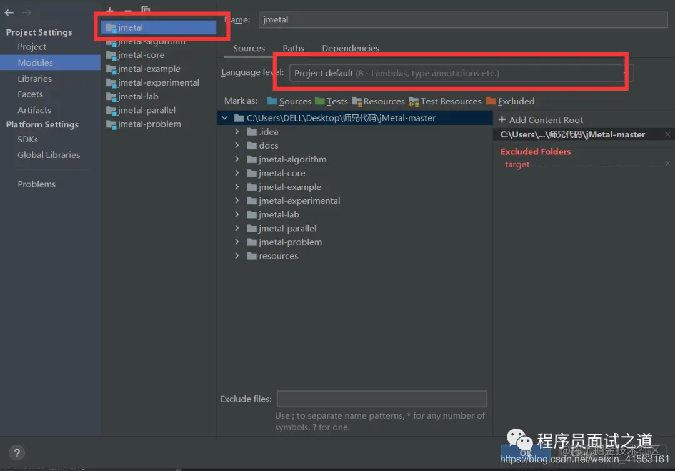Expand jmetal-algorithm folder in tree
Image resolution: width=675 pixels, height=471 pixels.
click(x=237, y=159)
